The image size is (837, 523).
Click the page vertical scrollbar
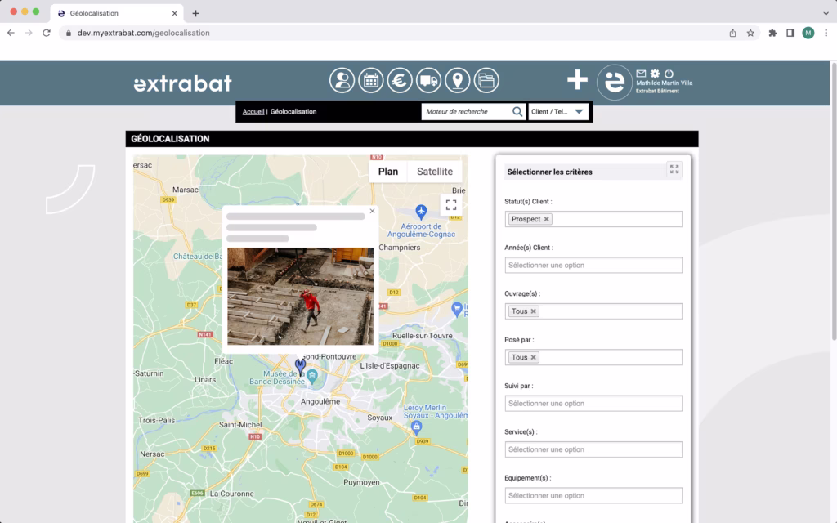coord(834,201)
